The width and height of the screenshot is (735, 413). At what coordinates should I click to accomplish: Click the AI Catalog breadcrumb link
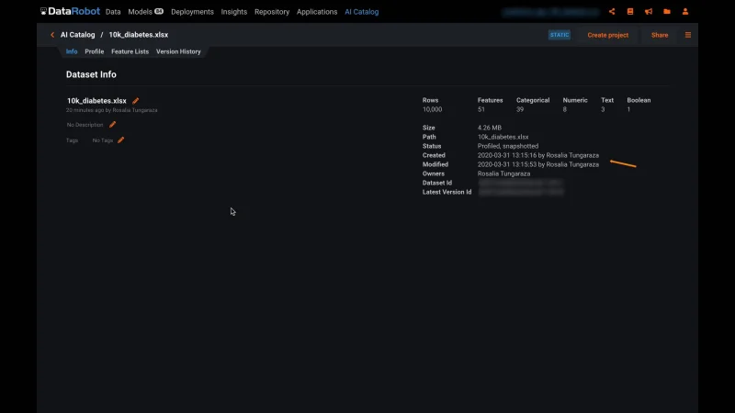click(77, 35)
